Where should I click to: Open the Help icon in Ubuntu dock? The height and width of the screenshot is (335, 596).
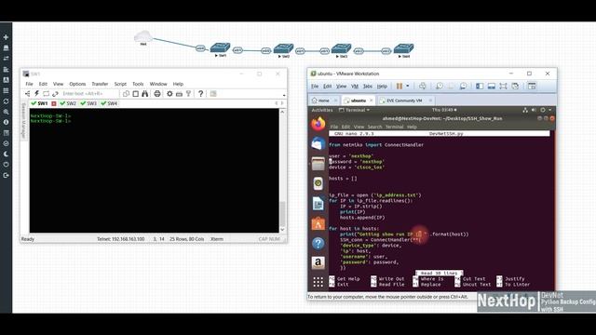318,244
